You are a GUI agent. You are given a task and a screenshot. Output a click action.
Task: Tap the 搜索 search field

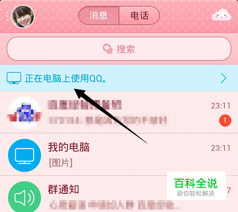pyautogui.click(x=119, y=49)
